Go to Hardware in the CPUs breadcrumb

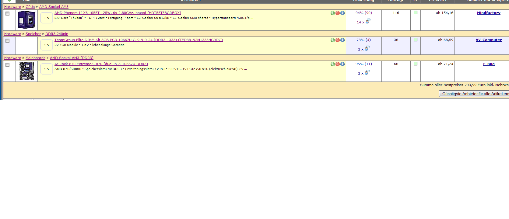click(x=12, y=7)
